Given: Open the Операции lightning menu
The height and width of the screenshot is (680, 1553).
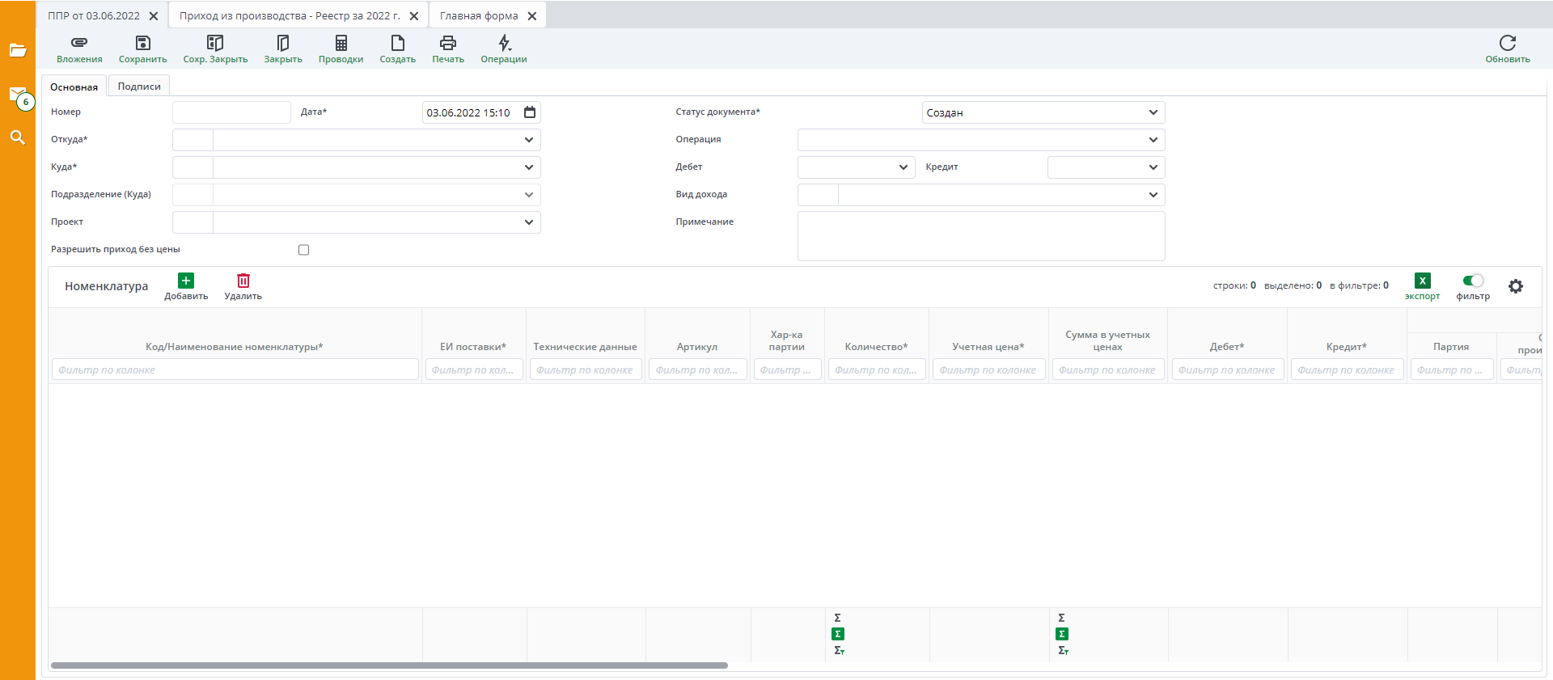Looking at the screenshot, I should pos(504,43).
